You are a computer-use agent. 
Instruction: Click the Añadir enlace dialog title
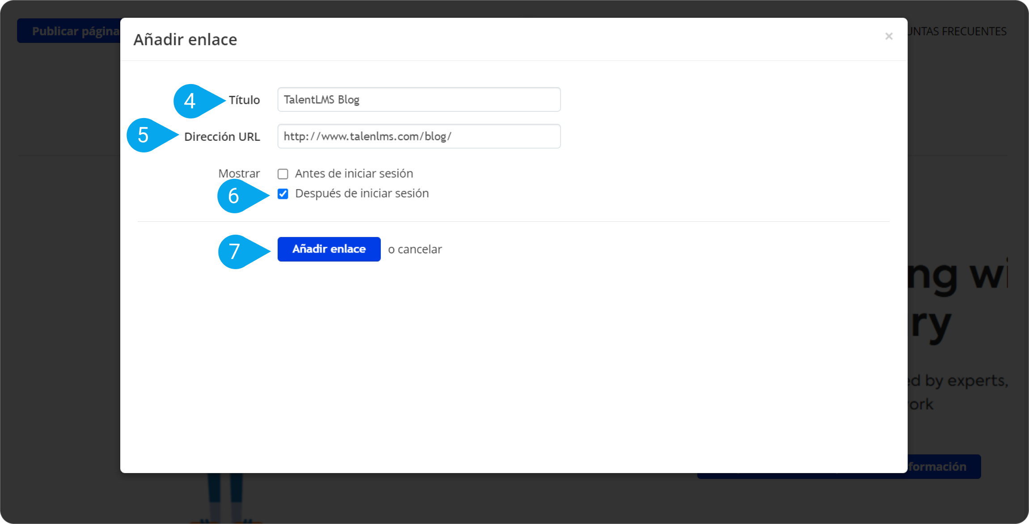tap(185, 39)
